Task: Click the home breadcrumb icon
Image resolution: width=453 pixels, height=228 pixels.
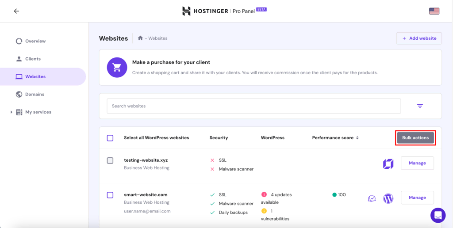Action: [x=140, y=38]
